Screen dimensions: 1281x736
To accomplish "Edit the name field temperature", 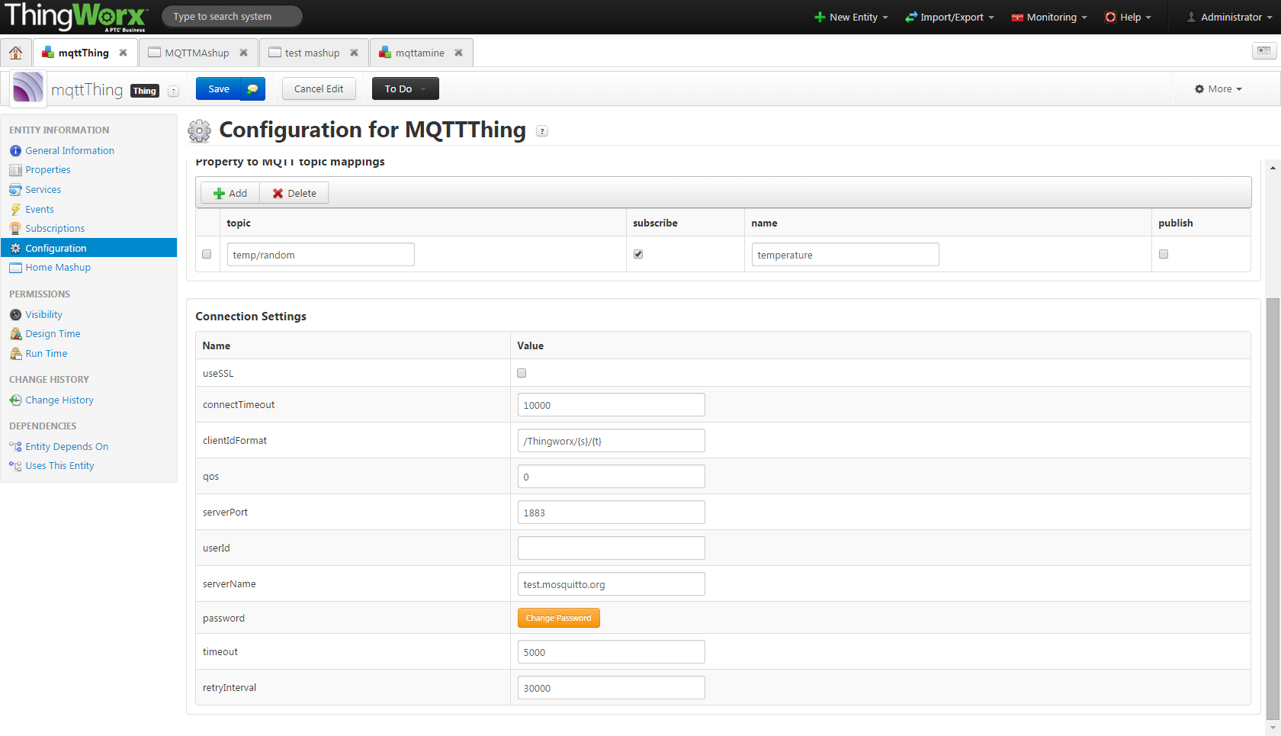I will pos(846,255).
